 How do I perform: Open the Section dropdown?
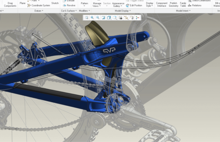(107, 4)
